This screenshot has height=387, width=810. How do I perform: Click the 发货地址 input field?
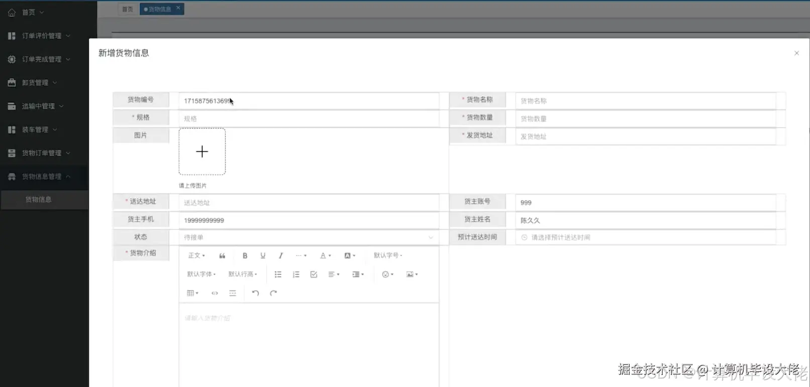646,137
